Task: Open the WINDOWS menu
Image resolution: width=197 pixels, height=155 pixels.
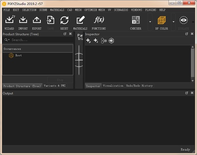Action: pos(137,10)
